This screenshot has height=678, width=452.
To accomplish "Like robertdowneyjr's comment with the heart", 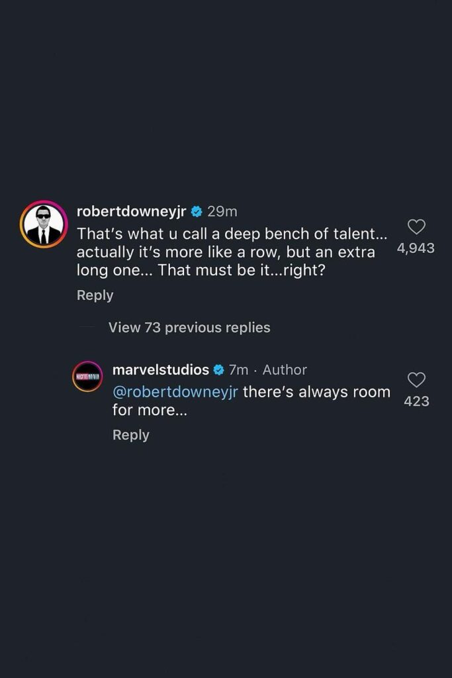I will click(x=416, y=227).
